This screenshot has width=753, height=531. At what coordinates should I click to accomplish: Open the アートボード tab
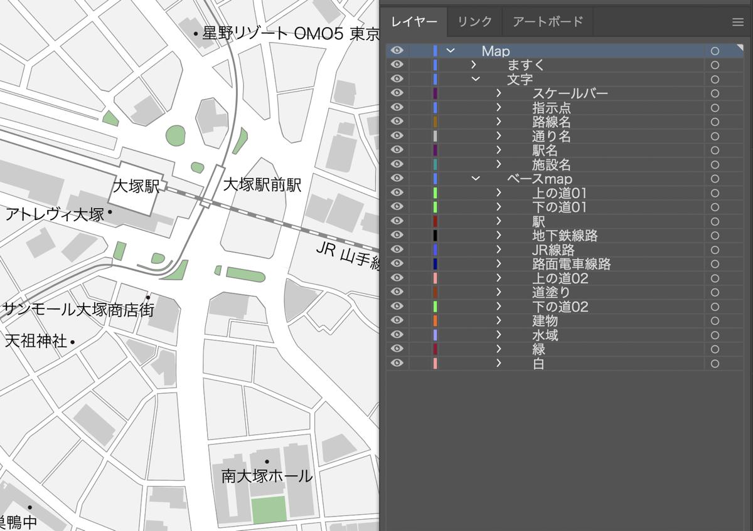point(547,22)
